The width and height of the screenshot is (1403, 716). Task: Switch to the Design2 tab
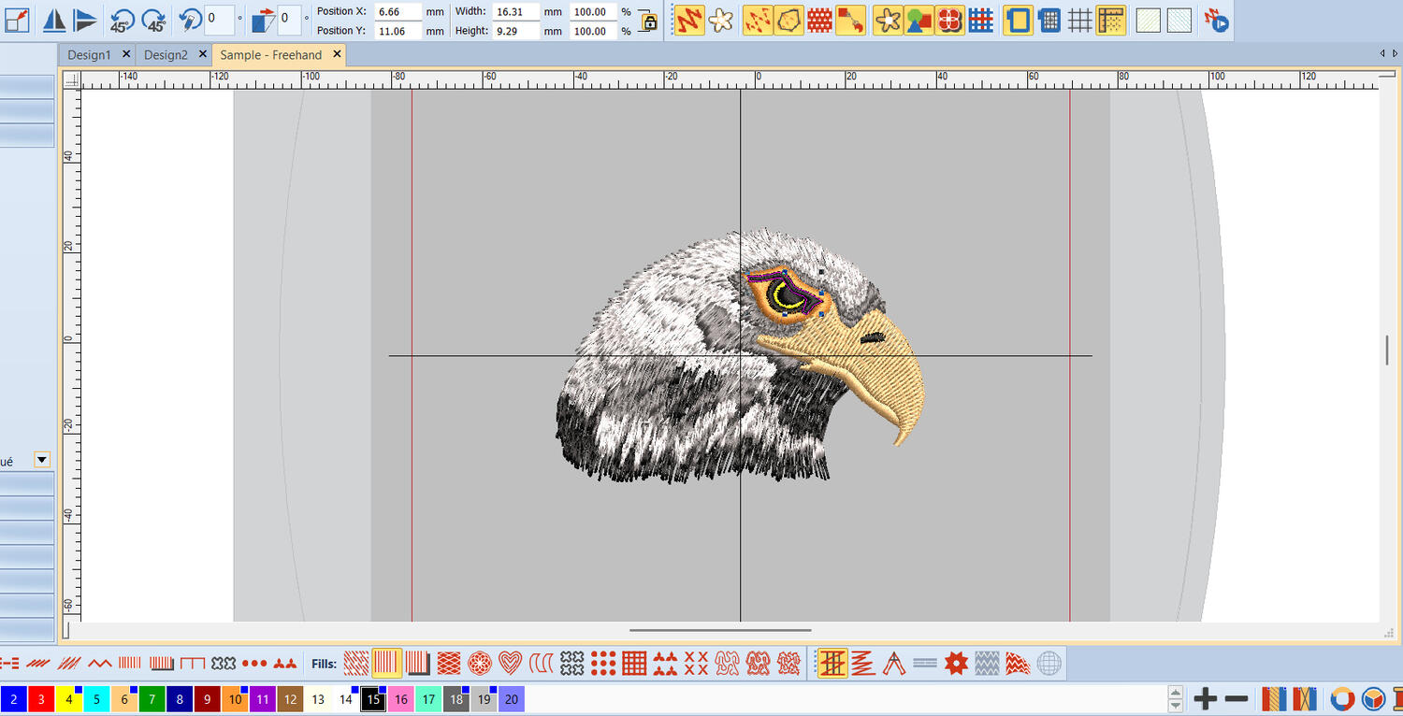coord(166,55)
